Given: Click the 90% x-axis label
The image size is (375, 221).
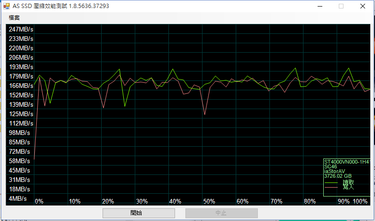Looking at the screenshot, I should 343,201.
